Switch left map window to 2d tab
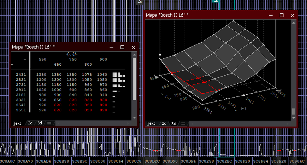307x165 pixels. pyautogui.click(x=30, y=123)
